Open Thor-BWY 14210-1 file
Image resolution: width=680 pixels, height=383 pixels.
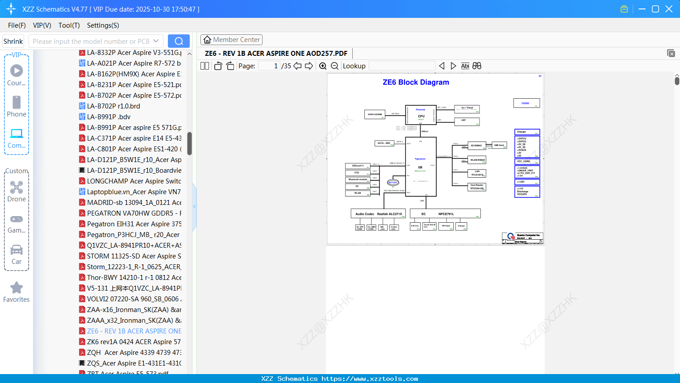tap(130, 278)
